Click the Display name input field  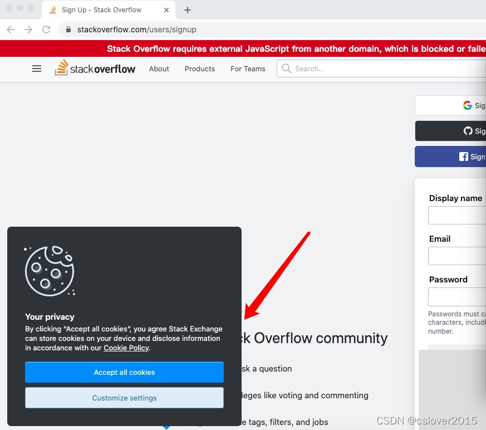[457, 215]
